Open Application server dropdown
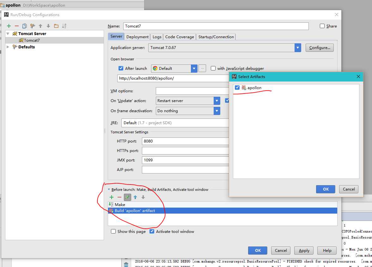Screen dimensions: 372x267 coord(298,48)
